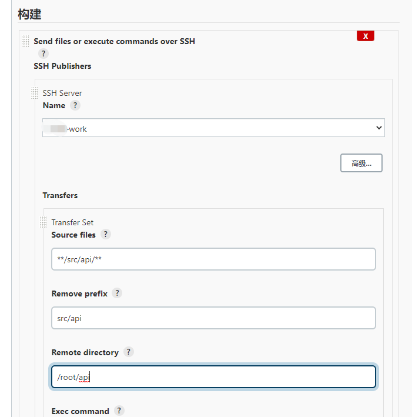Delete the SSH build step with red X

[365, 36]
